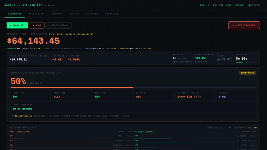Click the play icon in Start Bot
Image resolution: width=267 pixels, height=150 pixels.
11,25
